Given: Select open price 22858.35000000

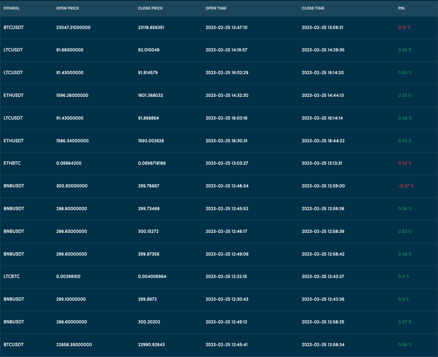Looking at the screenshot, I should point(74,345).
